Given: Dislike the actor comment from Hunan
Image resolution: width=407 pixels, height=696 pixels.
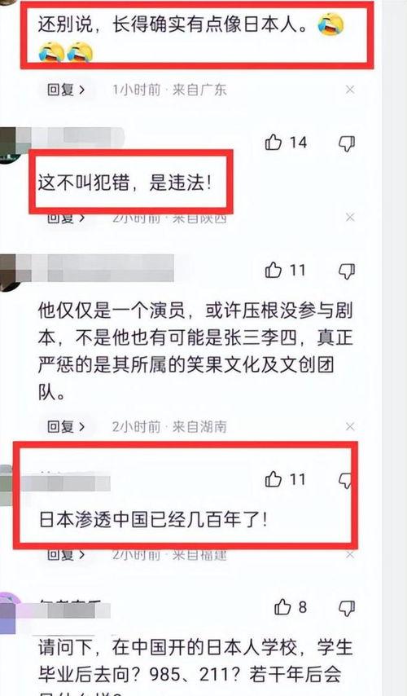Looking at the screenshot, I should coord(347,271).
